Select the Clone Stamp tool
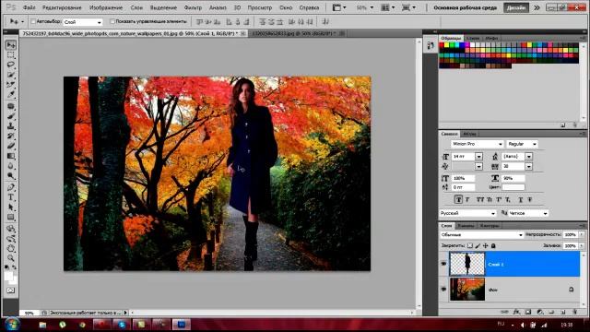This screenshot has height=332, width=590. click(11, 126)
